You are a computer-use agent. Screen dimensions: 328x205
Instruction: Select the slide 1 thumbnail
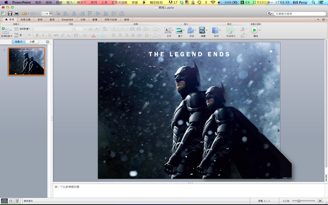tap(26, 61)
